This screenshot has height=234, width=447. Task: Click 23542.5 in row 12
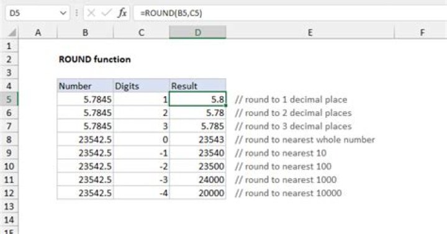click(x=85, y=193)
